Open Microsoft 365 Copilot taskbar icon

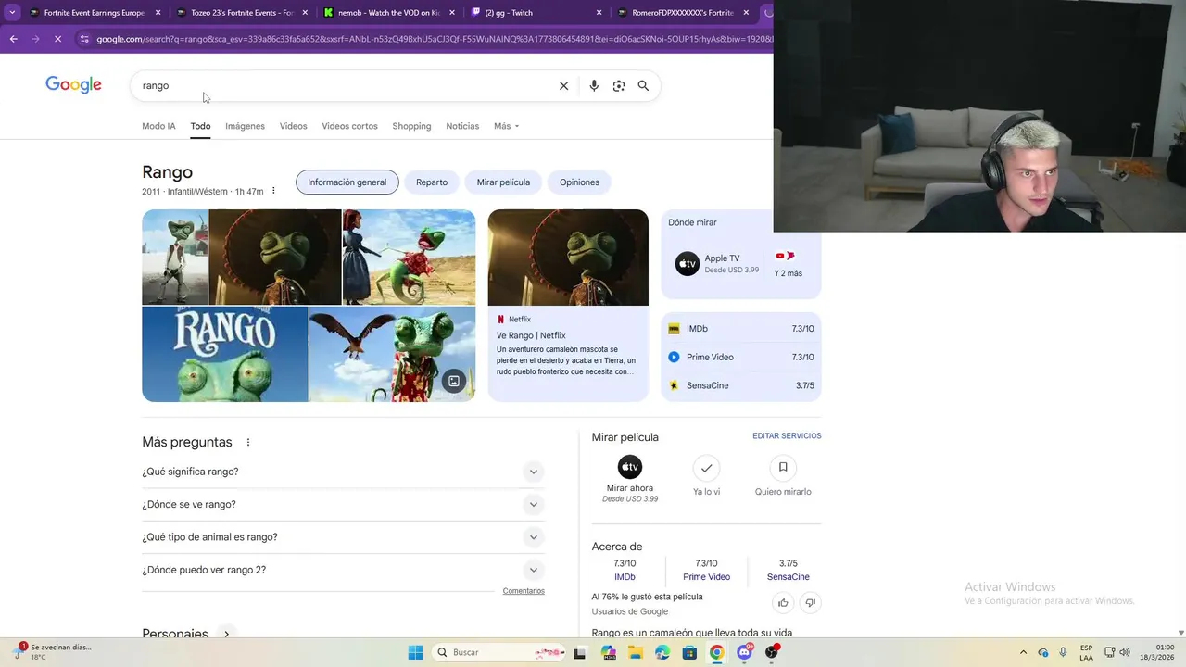[x=609, y=652]
